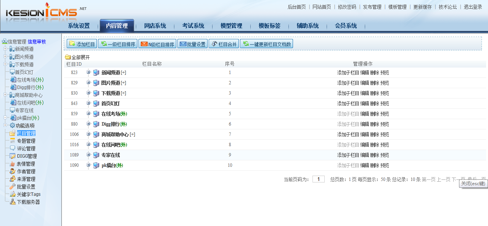488x226 pixels.
Task: Click the 一级栏目排序 toolbar button
Action: [x=118, y=44]
